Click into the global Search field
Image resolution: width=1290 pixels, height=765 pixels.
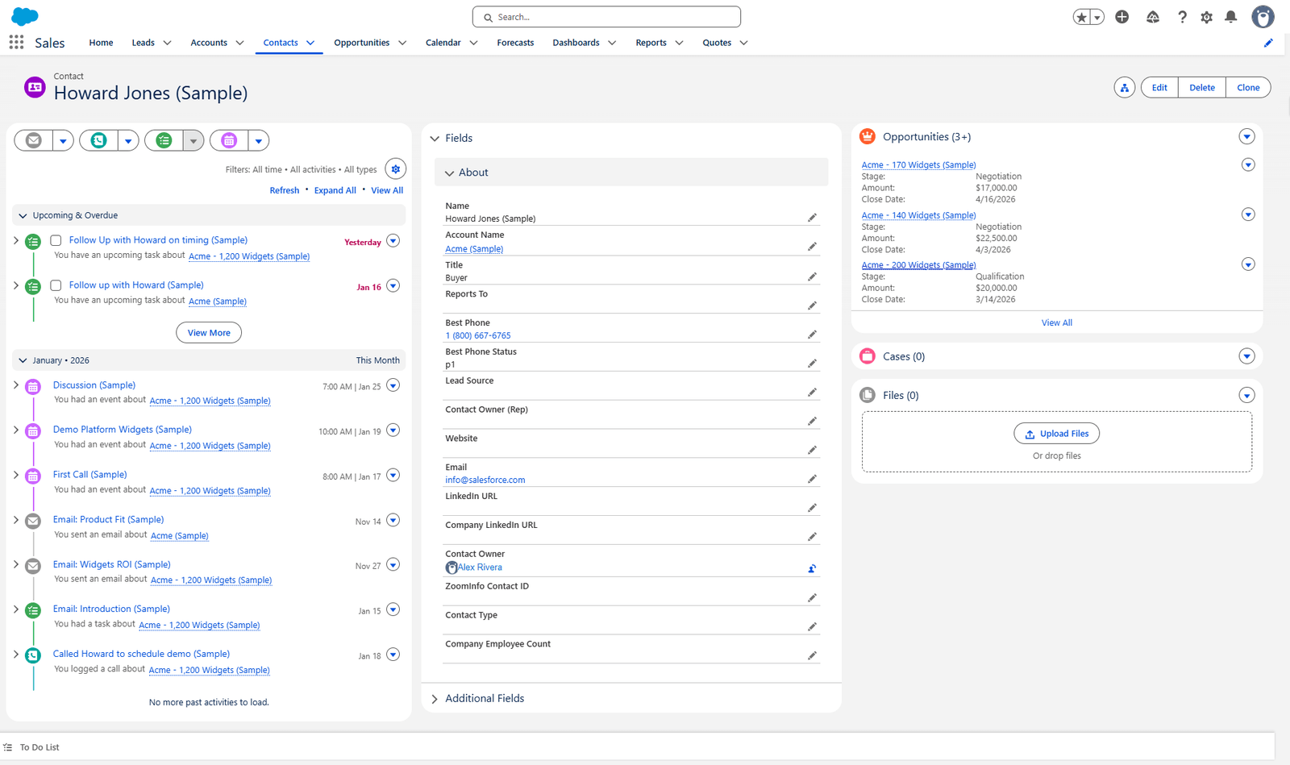pos(606,17)
